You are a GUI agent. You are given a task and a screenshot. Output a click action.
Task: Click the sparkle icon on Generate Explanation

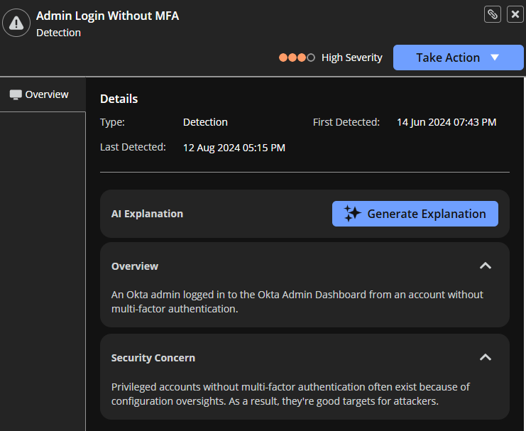pos(352,214)
